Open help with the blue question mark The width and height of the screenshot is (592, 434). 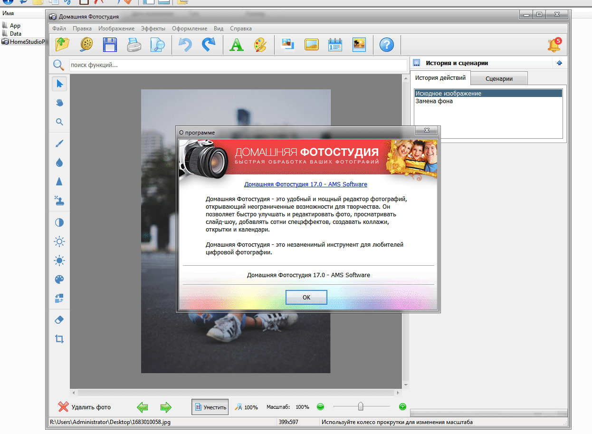point(387,45)
